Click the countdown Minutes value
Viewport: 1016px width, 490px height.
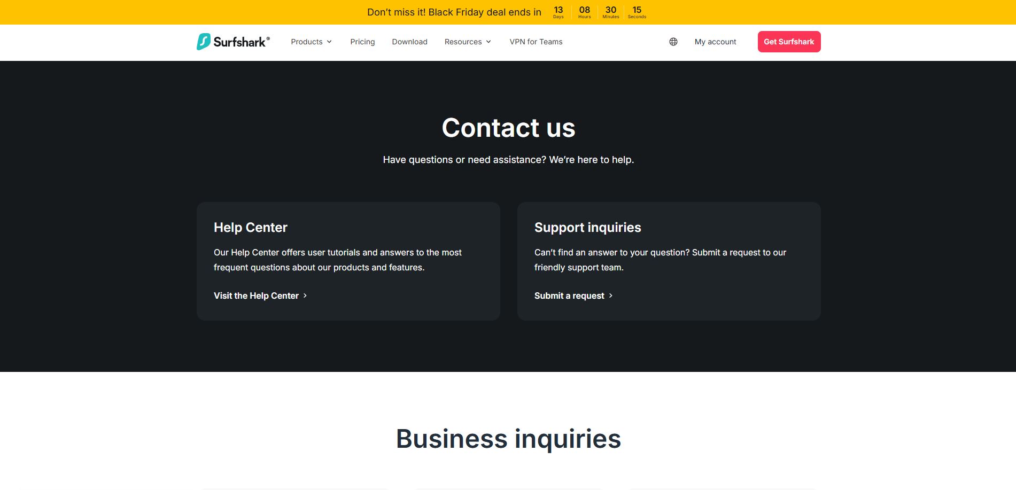(x=611, y=10)
